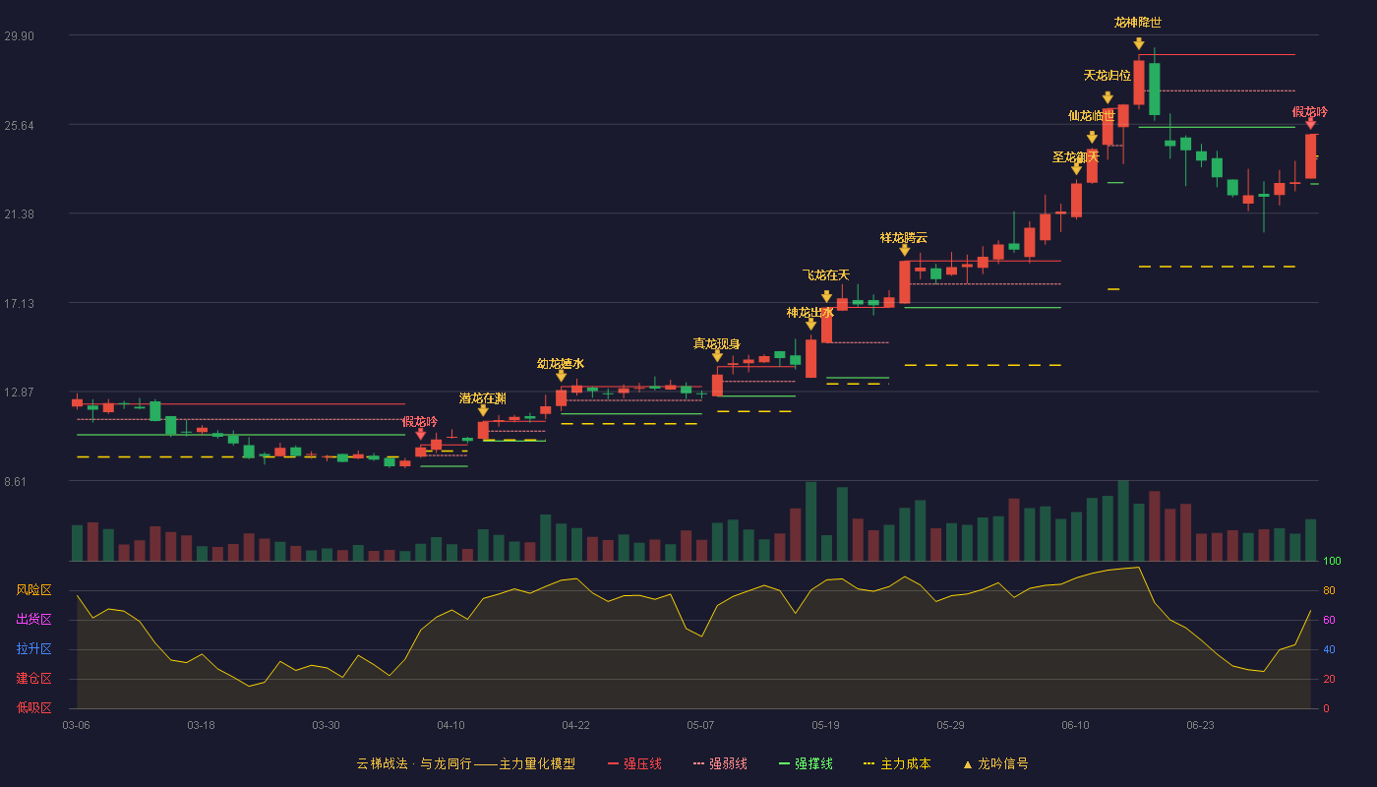Viewport: 1377px width, 787px height.
Task: Toggle the 龙吟信号 legend item
Action: 995,763
